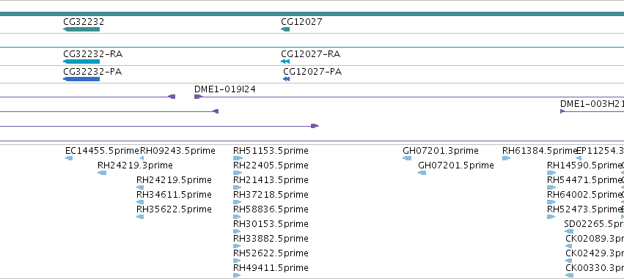624x279 pixels.
Task: Select the CG12027 gene arrow
Action: (x=285, y=29)
